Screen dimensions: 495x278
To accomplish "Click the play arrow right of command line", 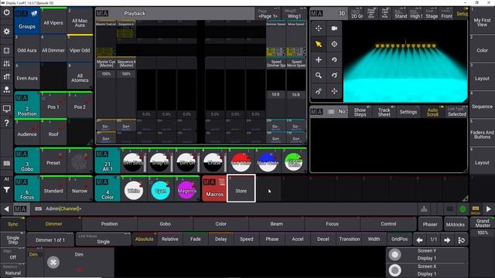I will [x=488, y=208].
